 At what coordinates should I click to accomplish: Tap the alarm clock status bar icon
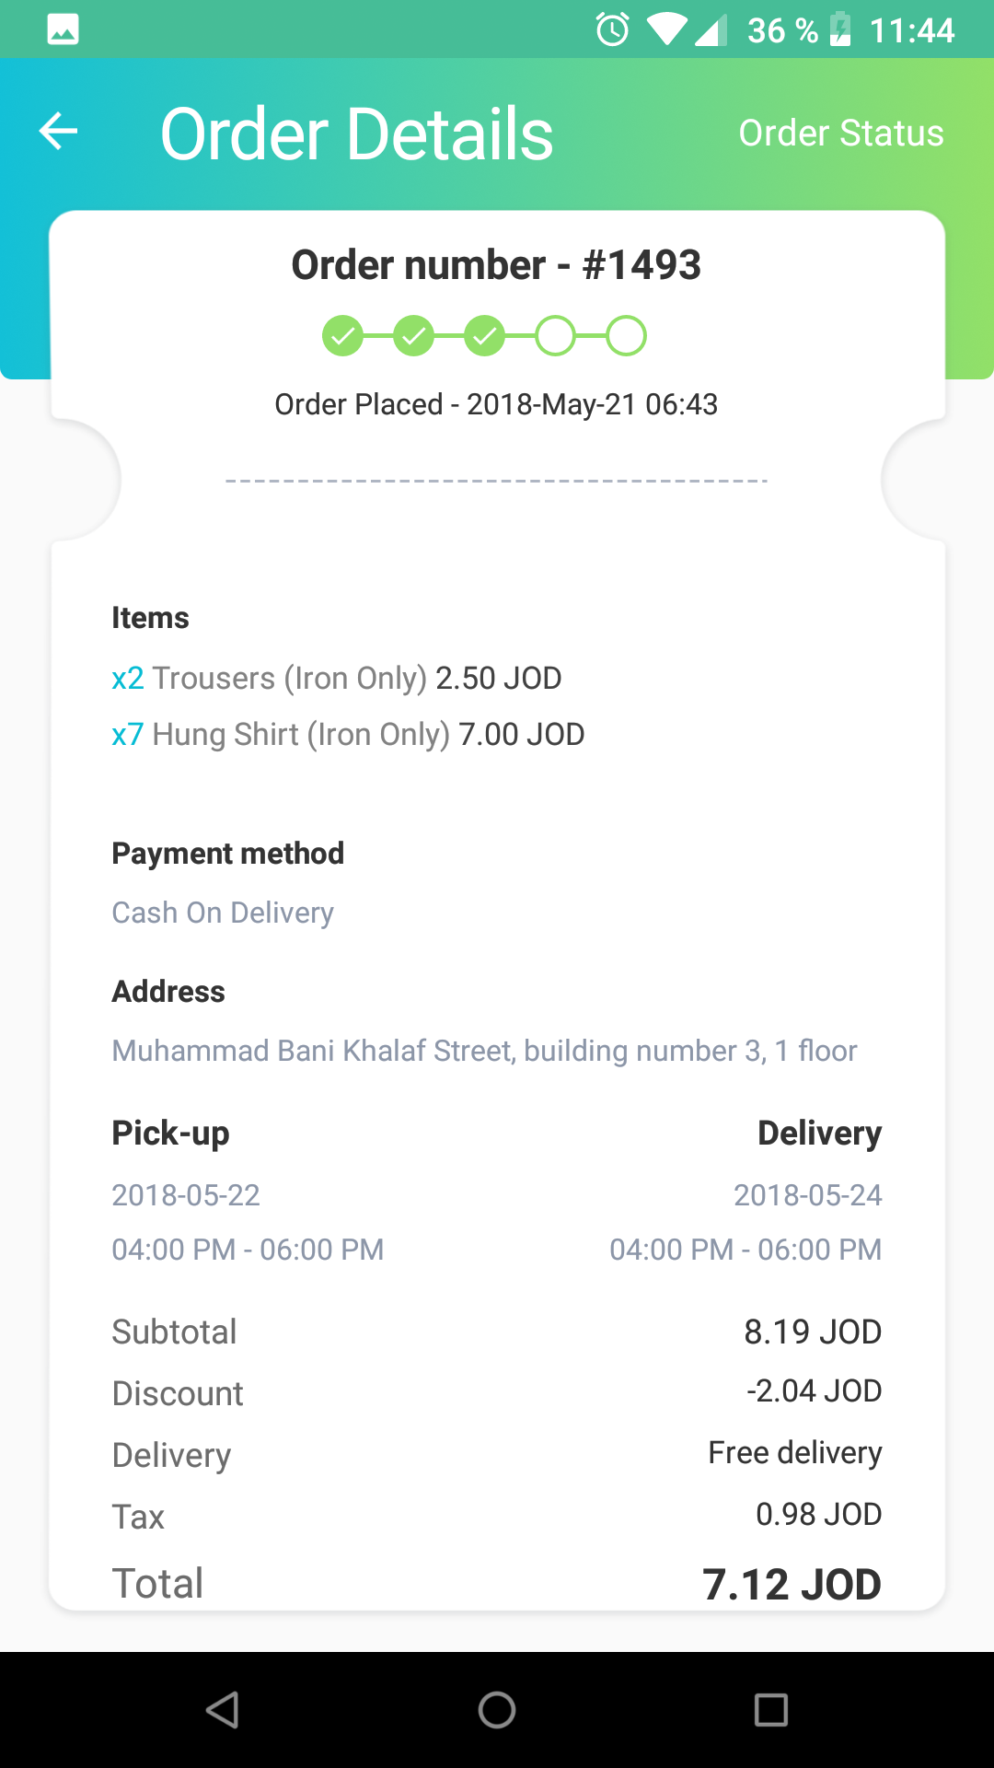click(612, 30)
